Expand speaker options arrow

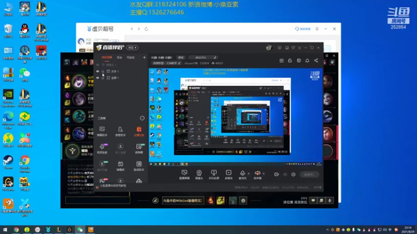(264, 174)
